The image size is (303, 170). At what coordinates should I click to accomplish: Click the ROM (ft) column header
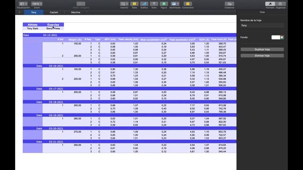204,40
